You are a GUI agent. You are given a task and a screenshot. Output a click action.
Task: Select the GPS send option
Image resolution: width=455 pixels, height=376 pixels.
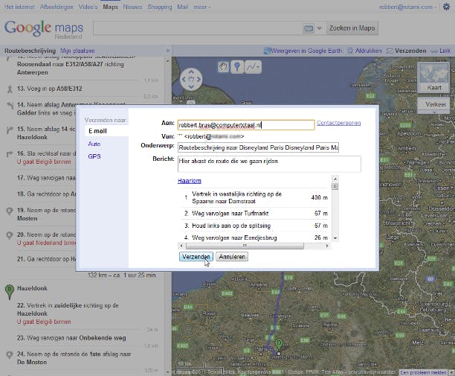[x=94, y=156]
